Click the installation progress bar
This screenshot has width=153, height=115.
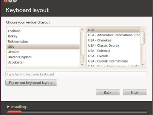click(77, 112)
